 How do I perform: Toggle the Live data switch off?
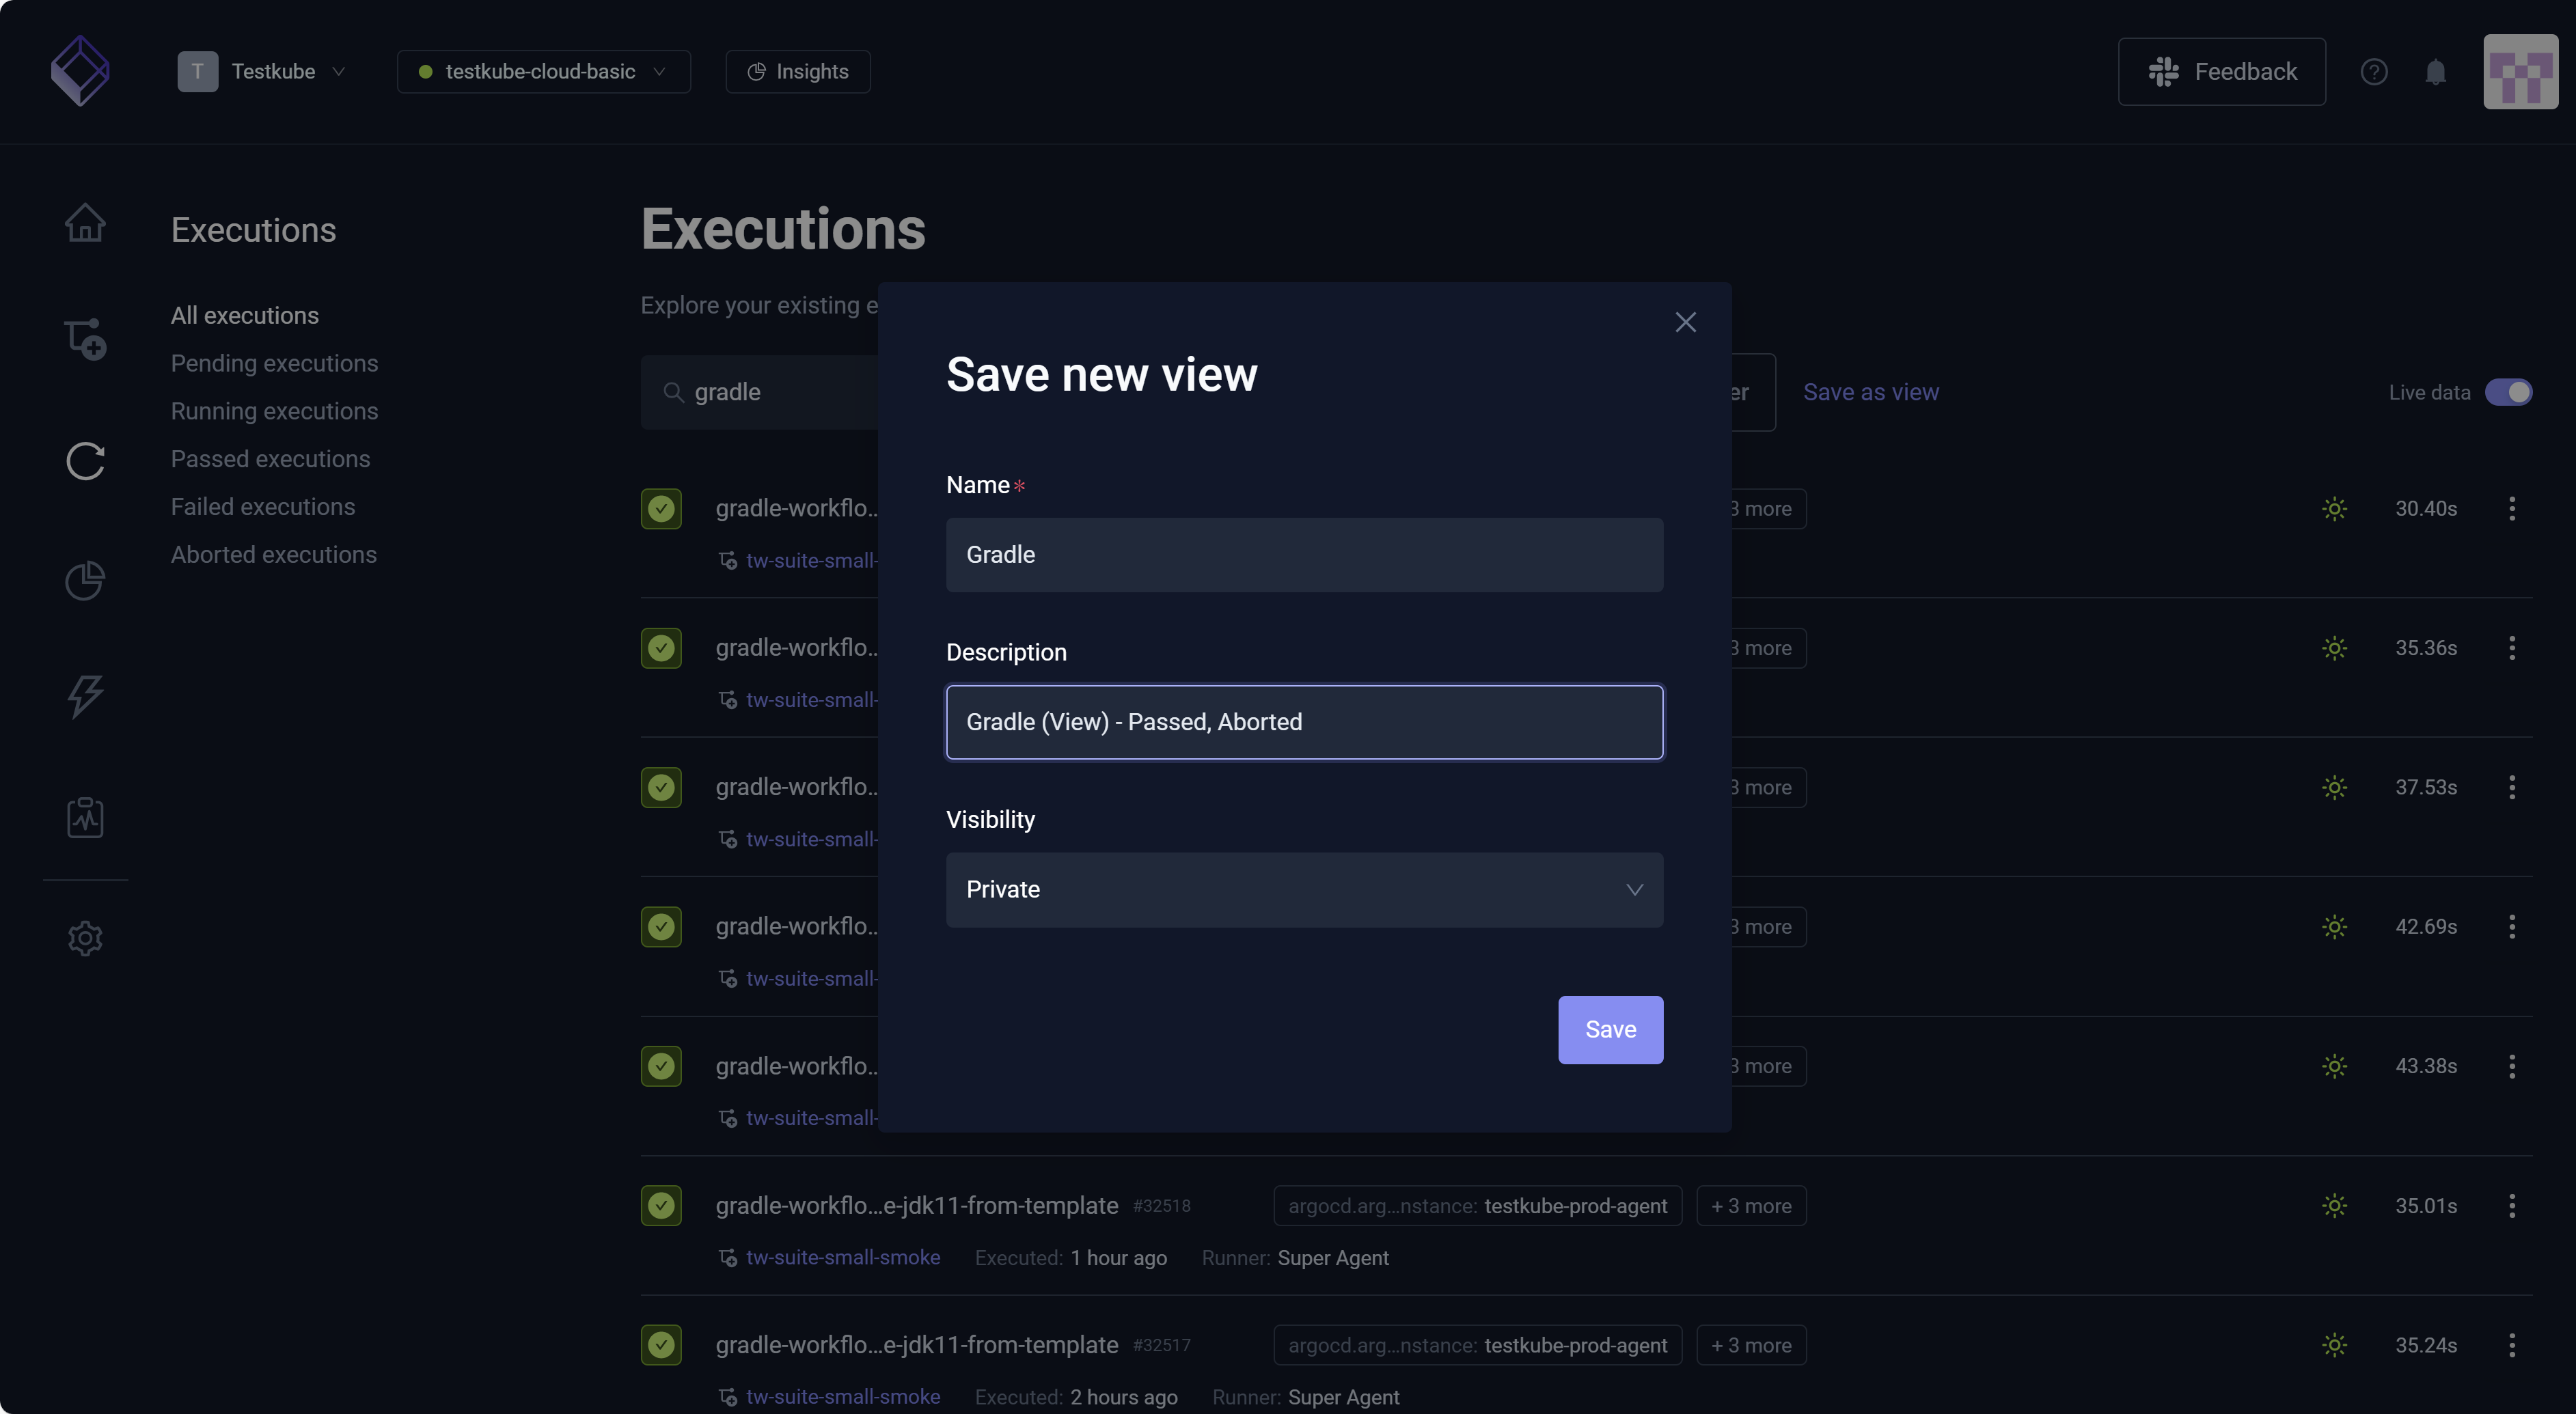[x=2511, y=391]
